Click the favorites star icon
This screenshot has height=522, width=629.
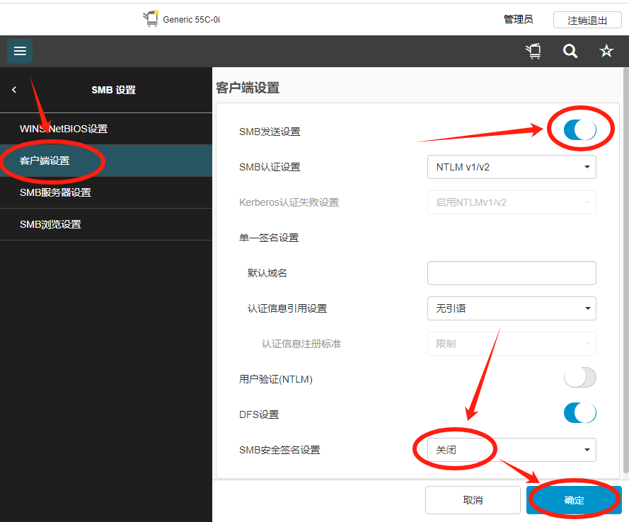coord(606,51)
